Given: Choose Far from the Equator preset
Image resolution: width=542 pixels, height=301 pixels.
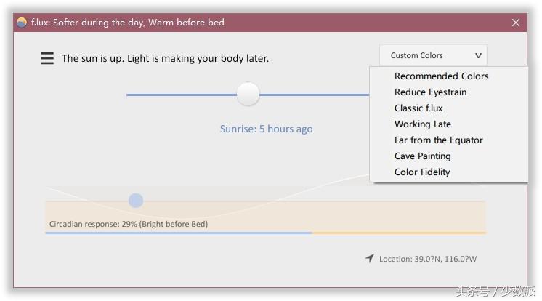Looking at the screenshot, I should click(x=438, y=140).
